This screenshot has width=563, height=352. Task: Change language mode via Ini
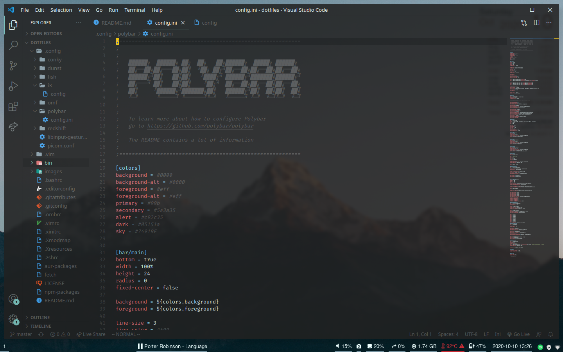pos(498,334)
